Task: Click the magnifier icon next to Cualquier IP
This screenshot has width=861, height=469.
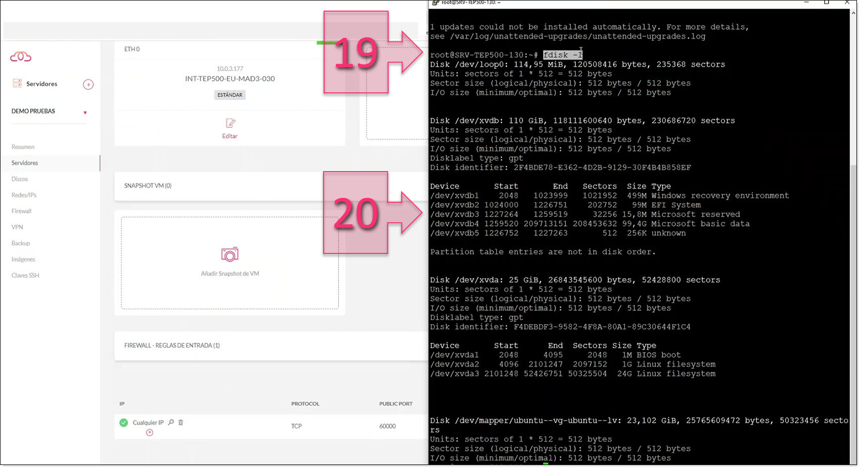Action: coord(172,423)
